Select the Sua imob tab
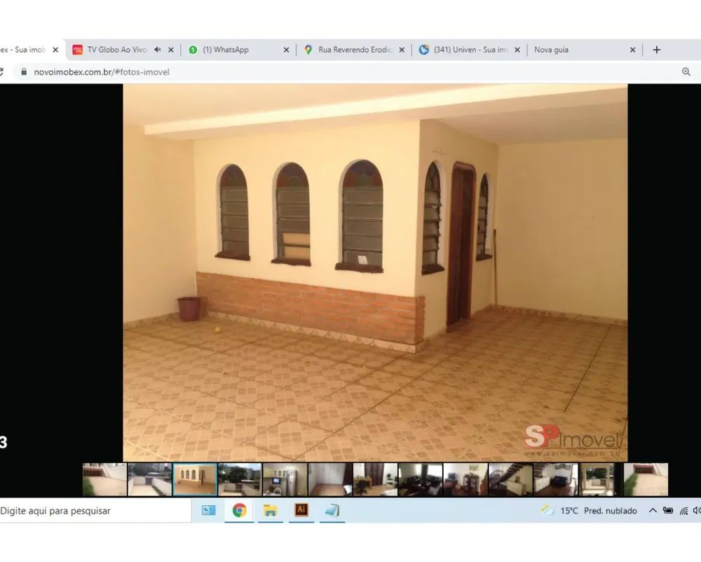701x562 pixels. (23, 50)
